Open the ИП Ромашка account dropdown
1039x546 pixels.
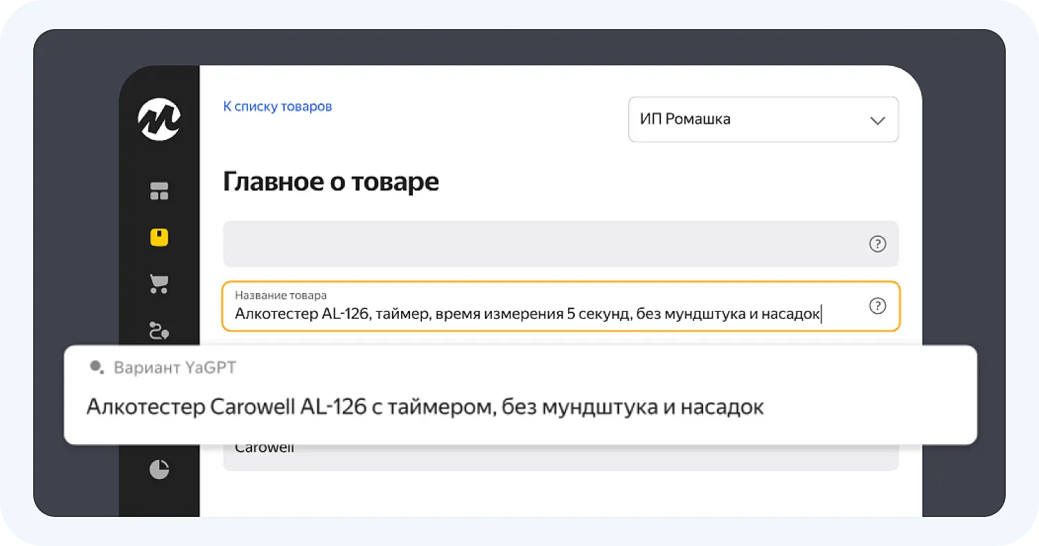coord(762,119)
